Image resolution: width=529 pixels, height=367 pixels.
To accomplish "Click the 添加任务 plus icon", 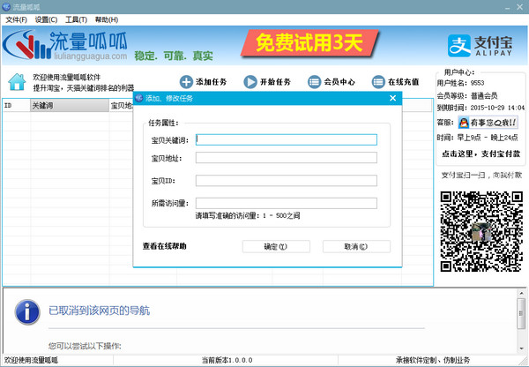I will click(x=186, y=82).
